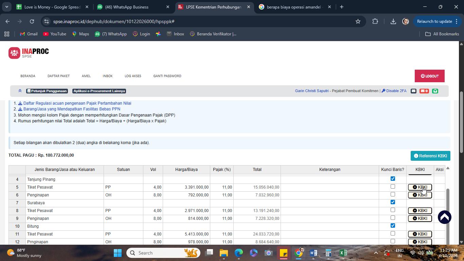The image size is (464, 261).
Task: Toggle Kunci Baris for Bitung row
Action: (x=393, y=225)
